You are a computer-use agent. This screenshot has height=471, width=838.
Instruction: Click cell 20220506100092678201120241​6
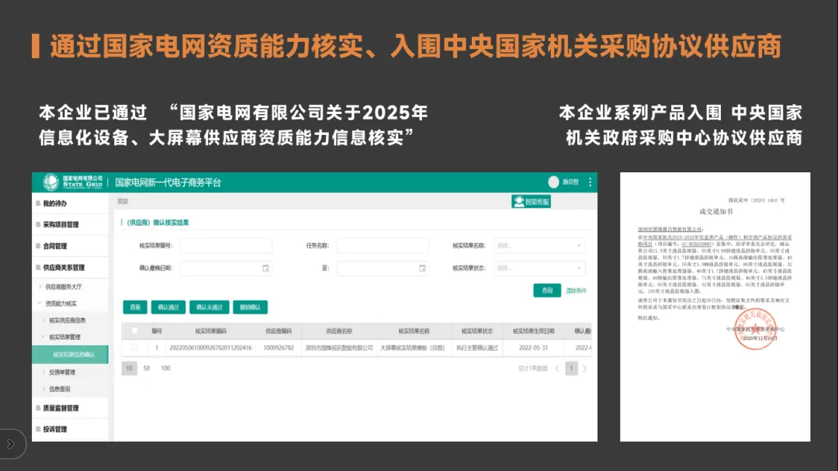pos(210,348)
